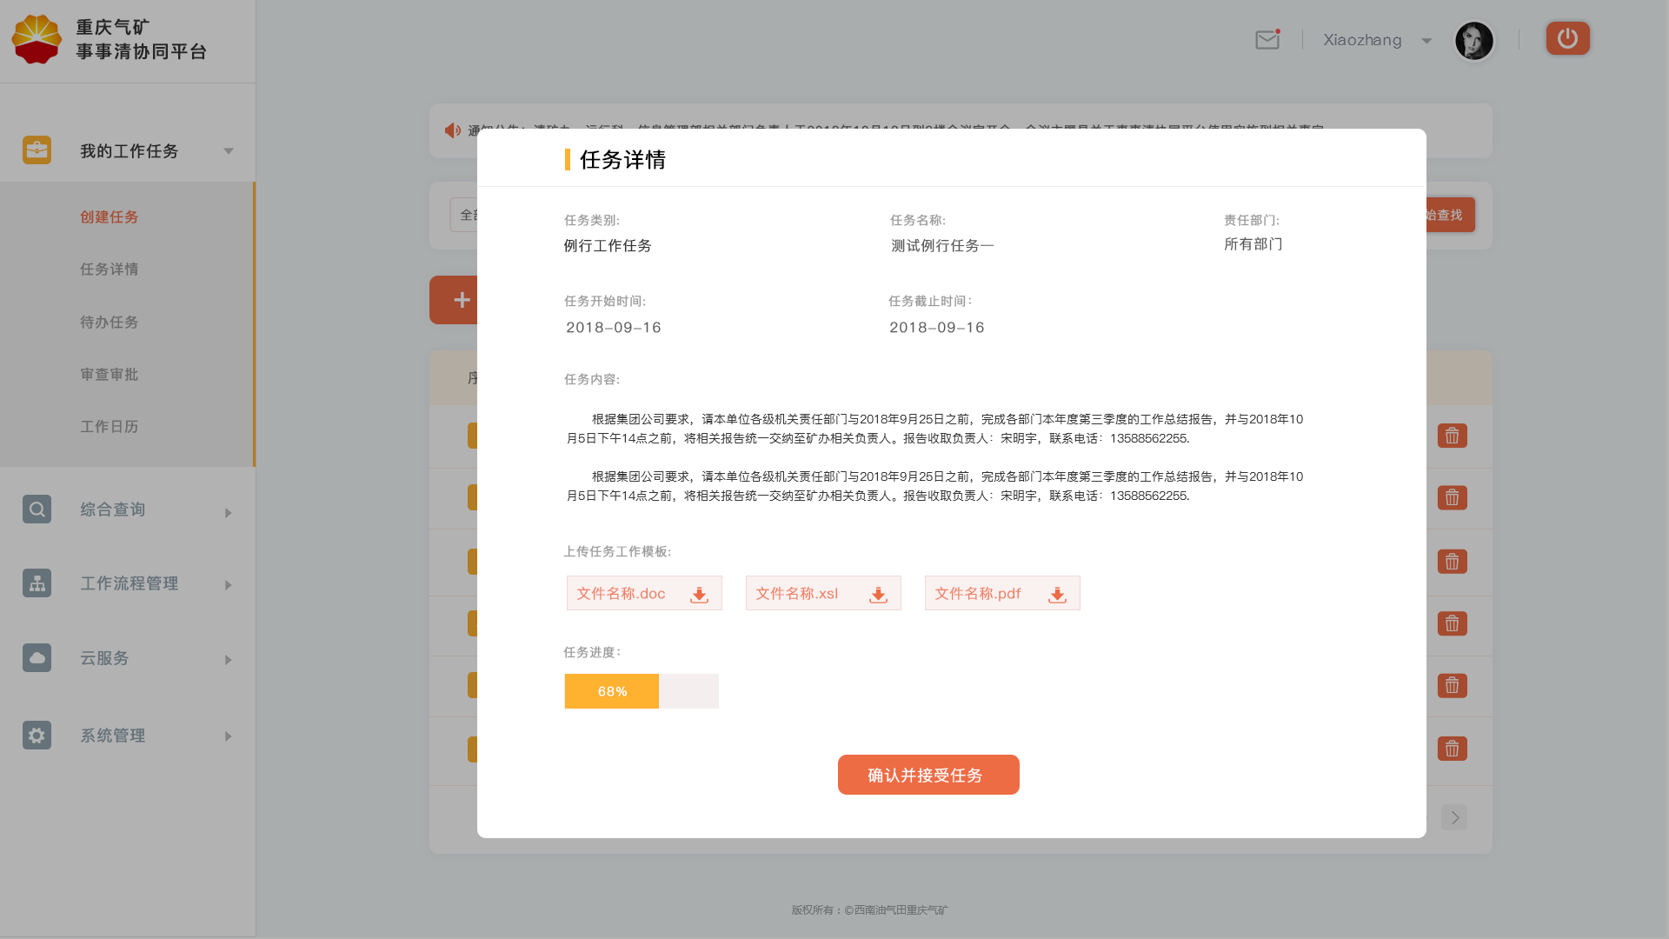
Task: Open 工作日历 in the sidebar
Action: 110,426
